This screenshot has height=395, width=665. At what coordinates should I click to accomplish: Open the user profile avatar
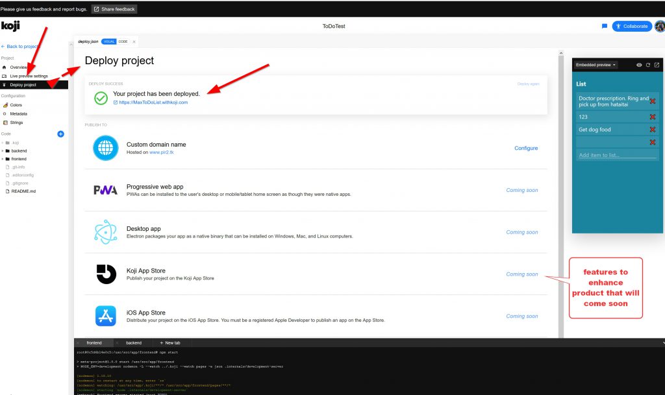[659, 26]
